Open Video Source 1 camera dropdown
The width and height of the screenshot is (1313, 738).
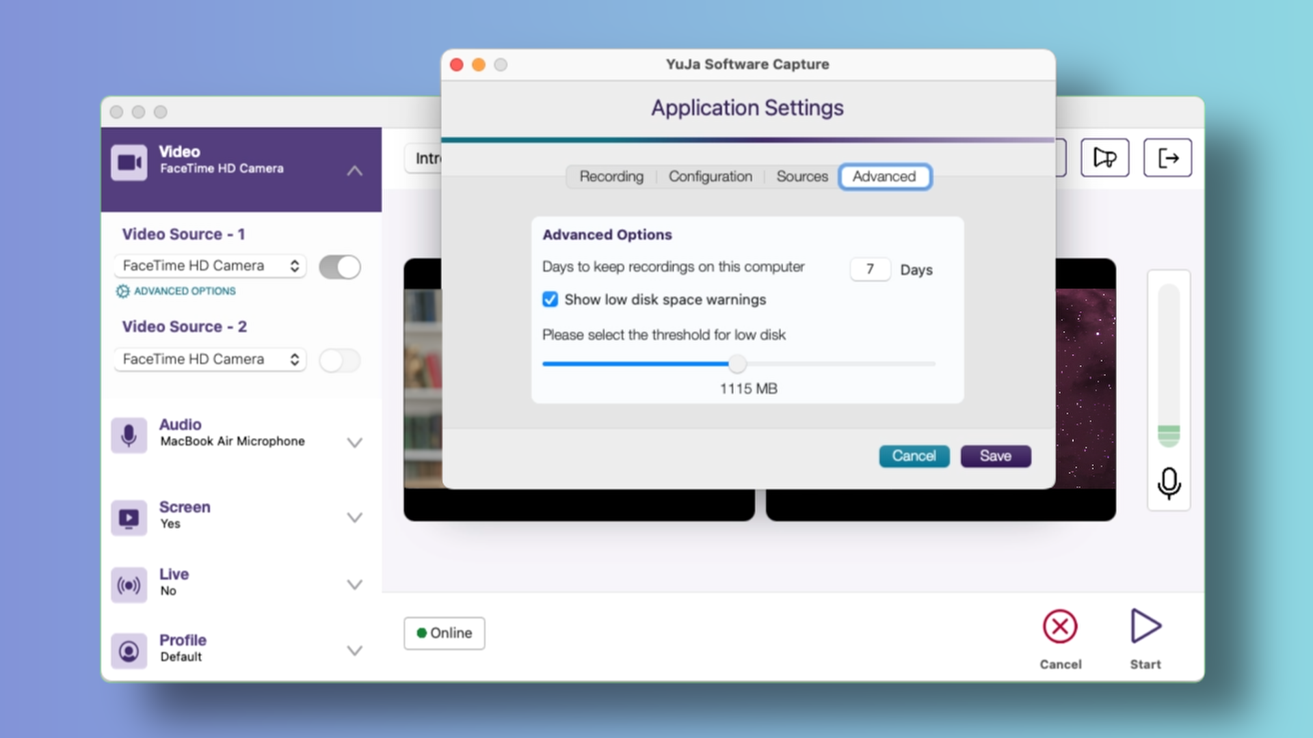point(210,266)
